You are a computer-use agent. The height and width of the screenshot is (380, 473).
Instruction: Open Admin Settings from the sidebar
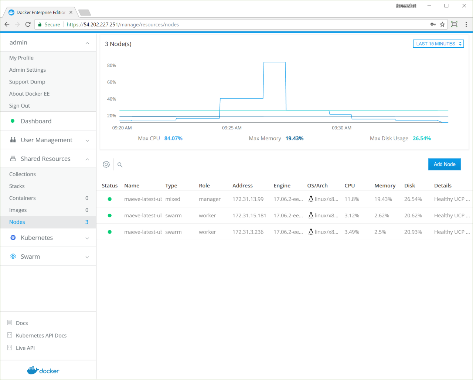27,69
